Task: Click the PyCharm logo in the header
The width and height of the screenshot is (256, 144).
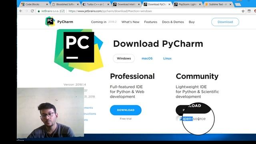Action: [50, 21]
